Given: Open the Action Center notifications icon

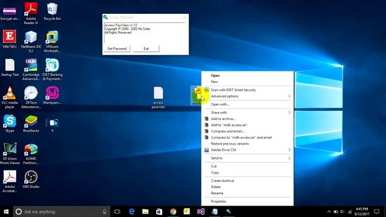Looking at the screenshot, I should (377, 212).
